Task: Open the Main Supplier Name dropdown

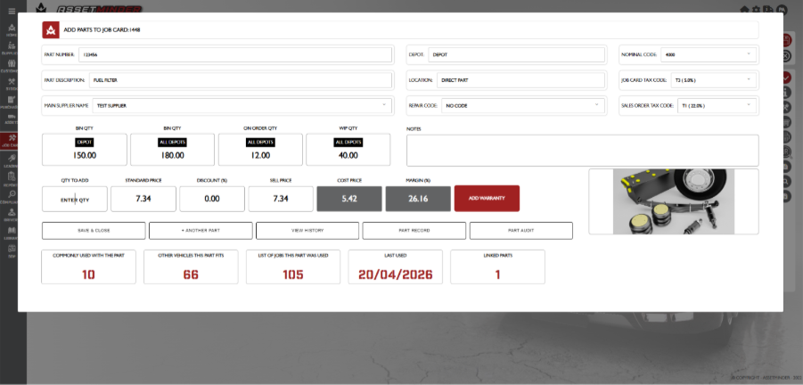Action: [242, 105]
